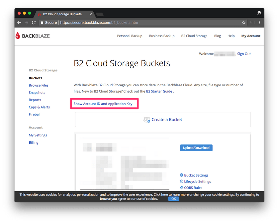The width and height of the screenshot is (279, 223).
Task: Select Buckets in the sidebar
Action: 36,78
